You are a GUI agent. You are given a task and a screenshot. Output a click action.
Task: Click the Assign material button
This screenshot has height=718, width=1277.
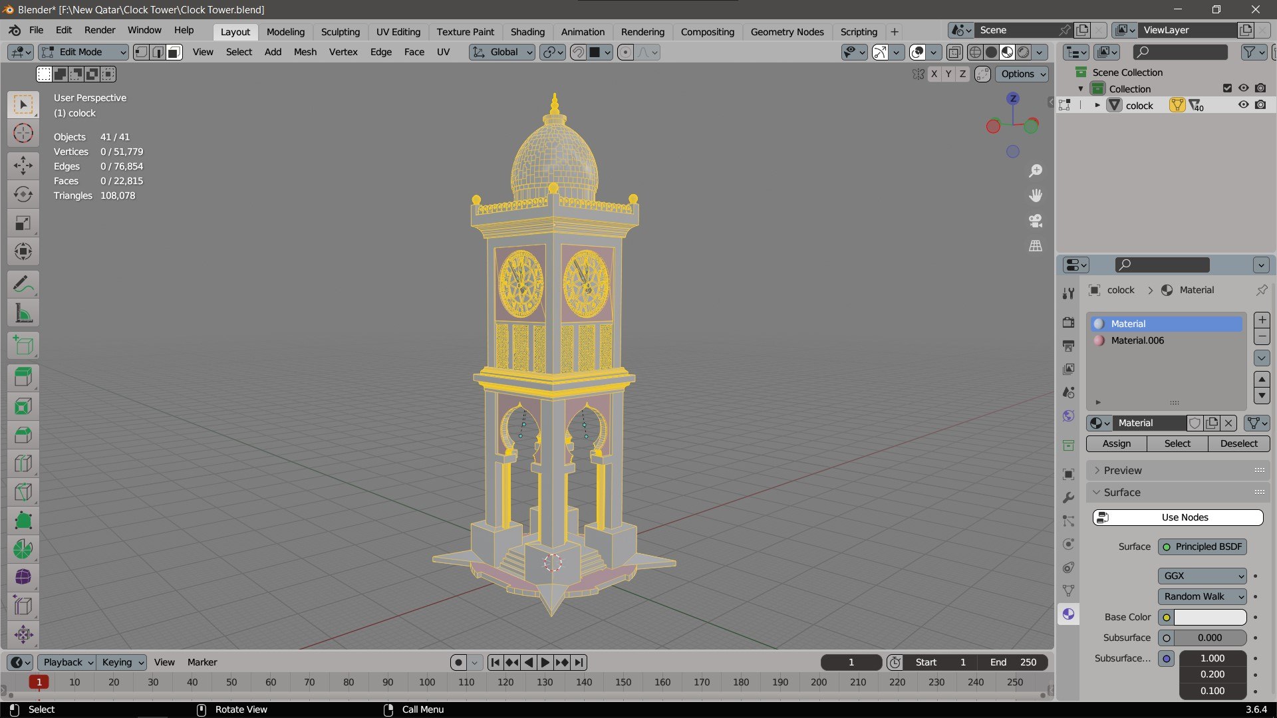(x=1116, y=443)
